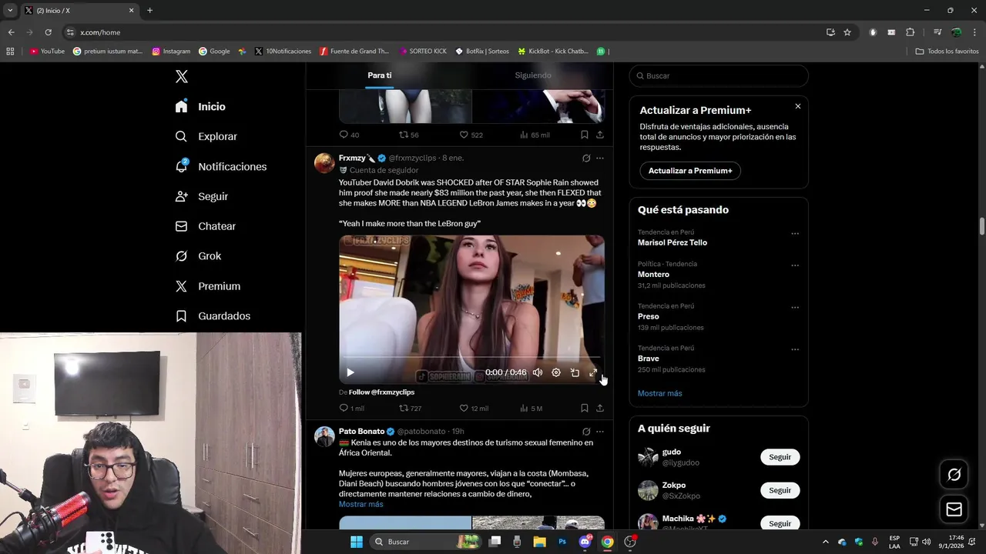
Task: Open video settings gear
Action: point(556,372)
